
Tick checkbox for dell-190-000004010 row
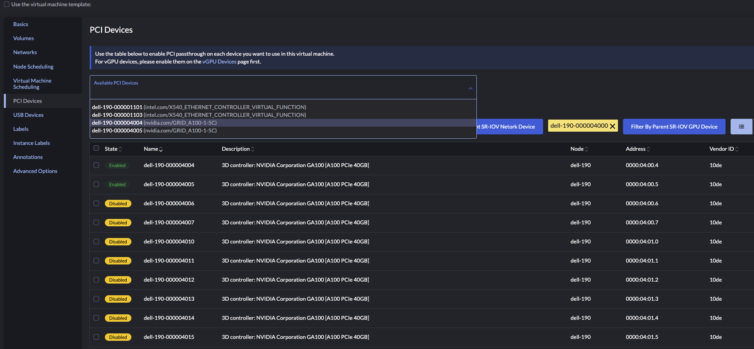[x=96, y=241]
